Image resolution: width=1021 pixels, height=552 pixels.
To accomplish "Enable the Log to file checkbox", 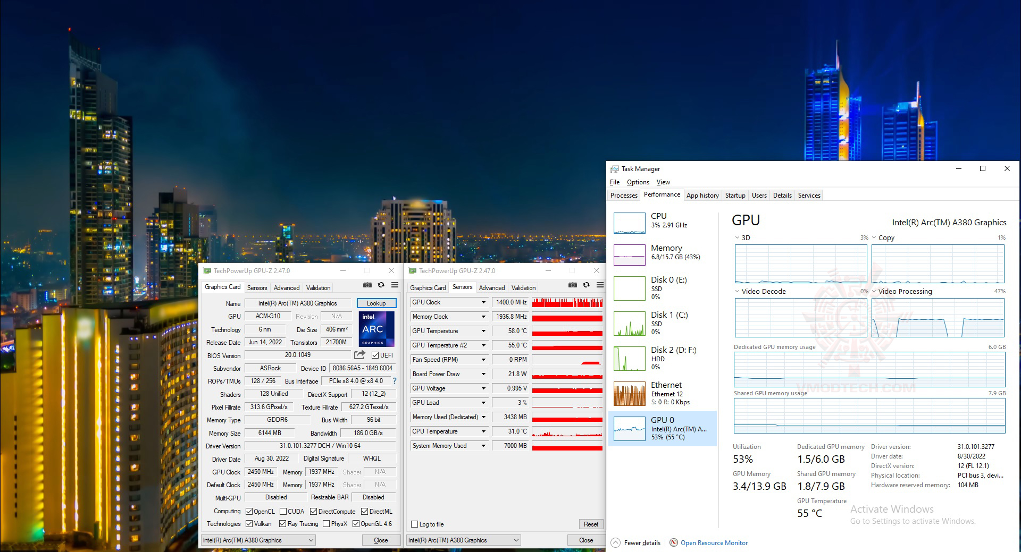I will click(415, 524).
